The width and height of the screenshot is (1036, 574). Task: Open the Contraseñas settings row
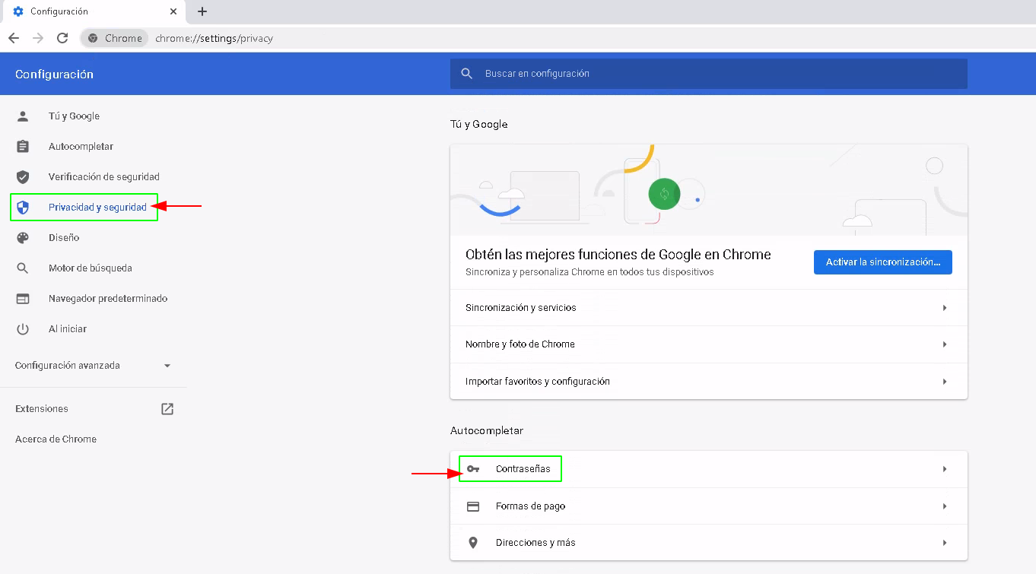(x=709, y=469)
